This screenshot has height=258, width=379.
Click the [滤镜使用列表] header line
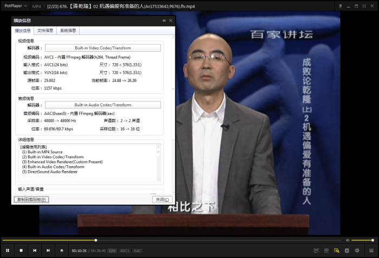pyautogui.click(x=34, y=147)
